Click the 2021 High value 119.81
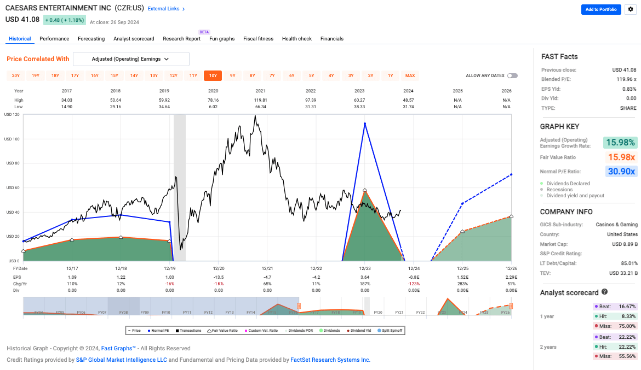Screen dimensions: 641x370 [260, 100]
